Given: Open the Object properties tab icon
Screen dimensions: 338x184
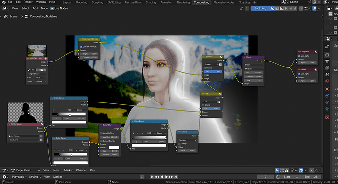Looking at the screenshot, I should pos(327,89).
